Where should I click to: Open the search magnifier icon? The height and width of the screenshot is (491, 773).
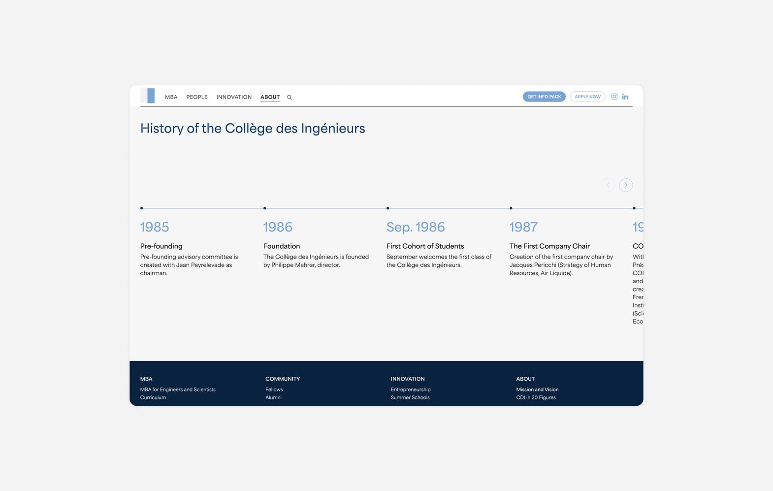[290, 98]
